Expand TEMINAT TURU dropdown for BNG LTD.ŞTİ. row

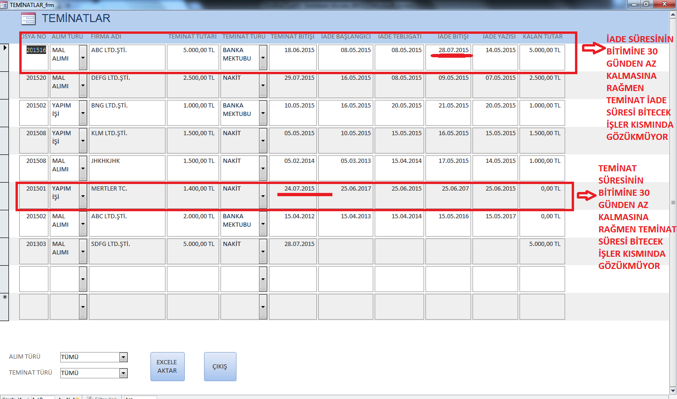tap(263, 113)
